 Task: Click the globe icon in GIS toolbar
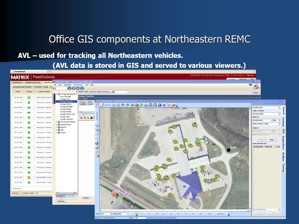159,105
